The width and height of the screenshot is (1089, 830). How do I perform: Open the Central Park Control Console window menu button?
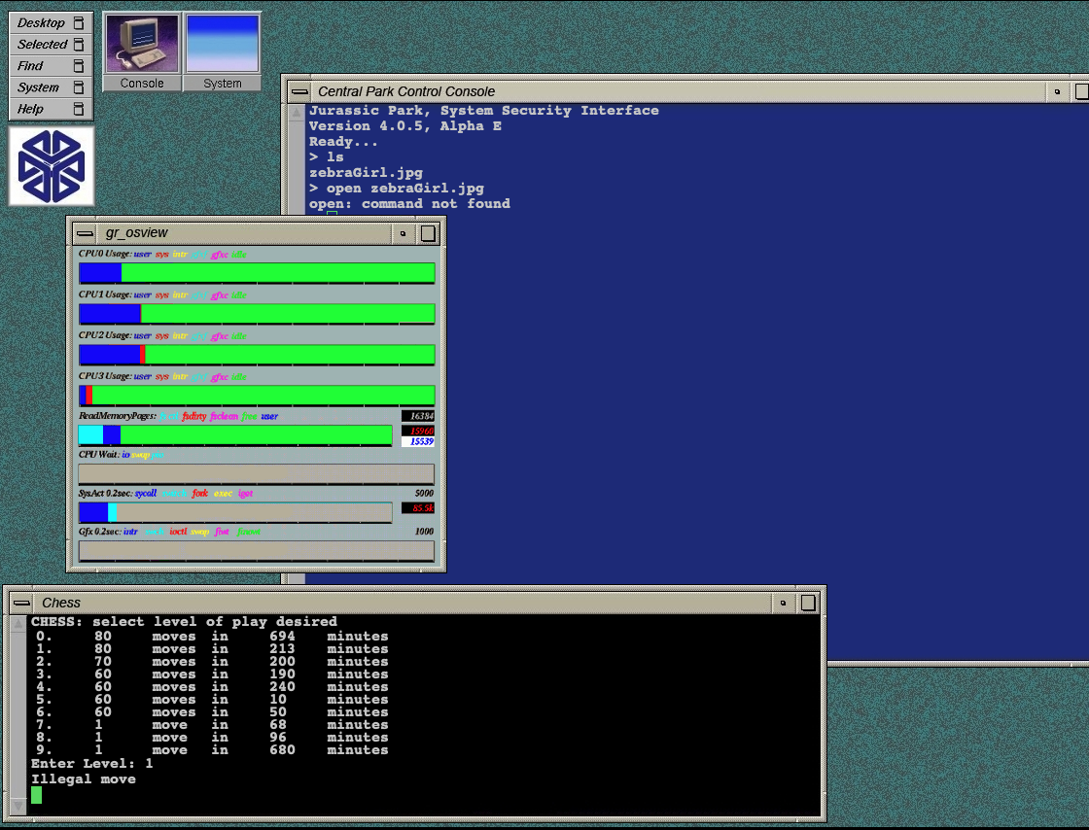point(299,91)
